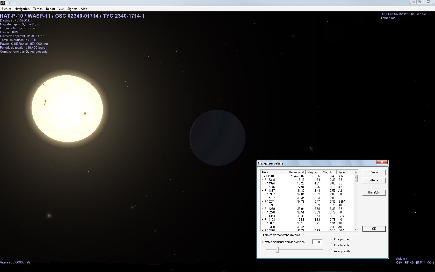Sort star list by Distance (al) column
Image resolution: width=435 pixels, height=272 pixels.
296,172
